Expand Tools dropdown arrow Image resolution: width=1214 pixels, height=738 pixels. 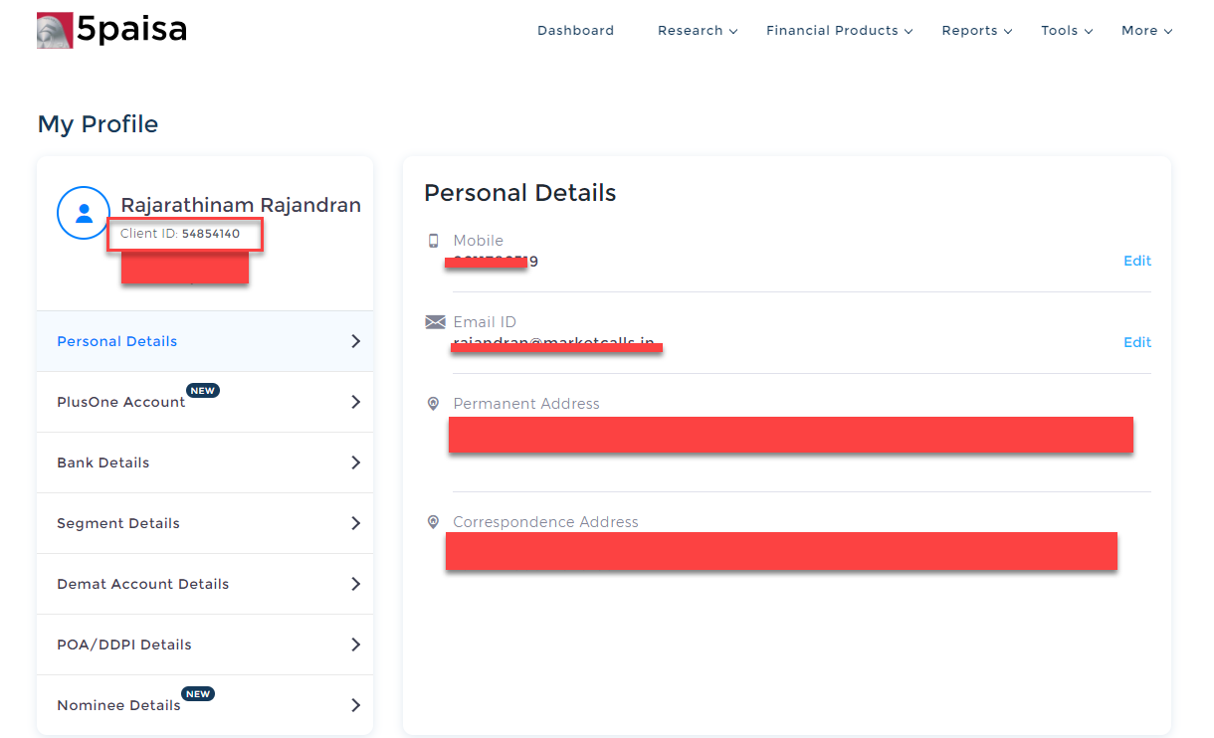coord(1089,32)
